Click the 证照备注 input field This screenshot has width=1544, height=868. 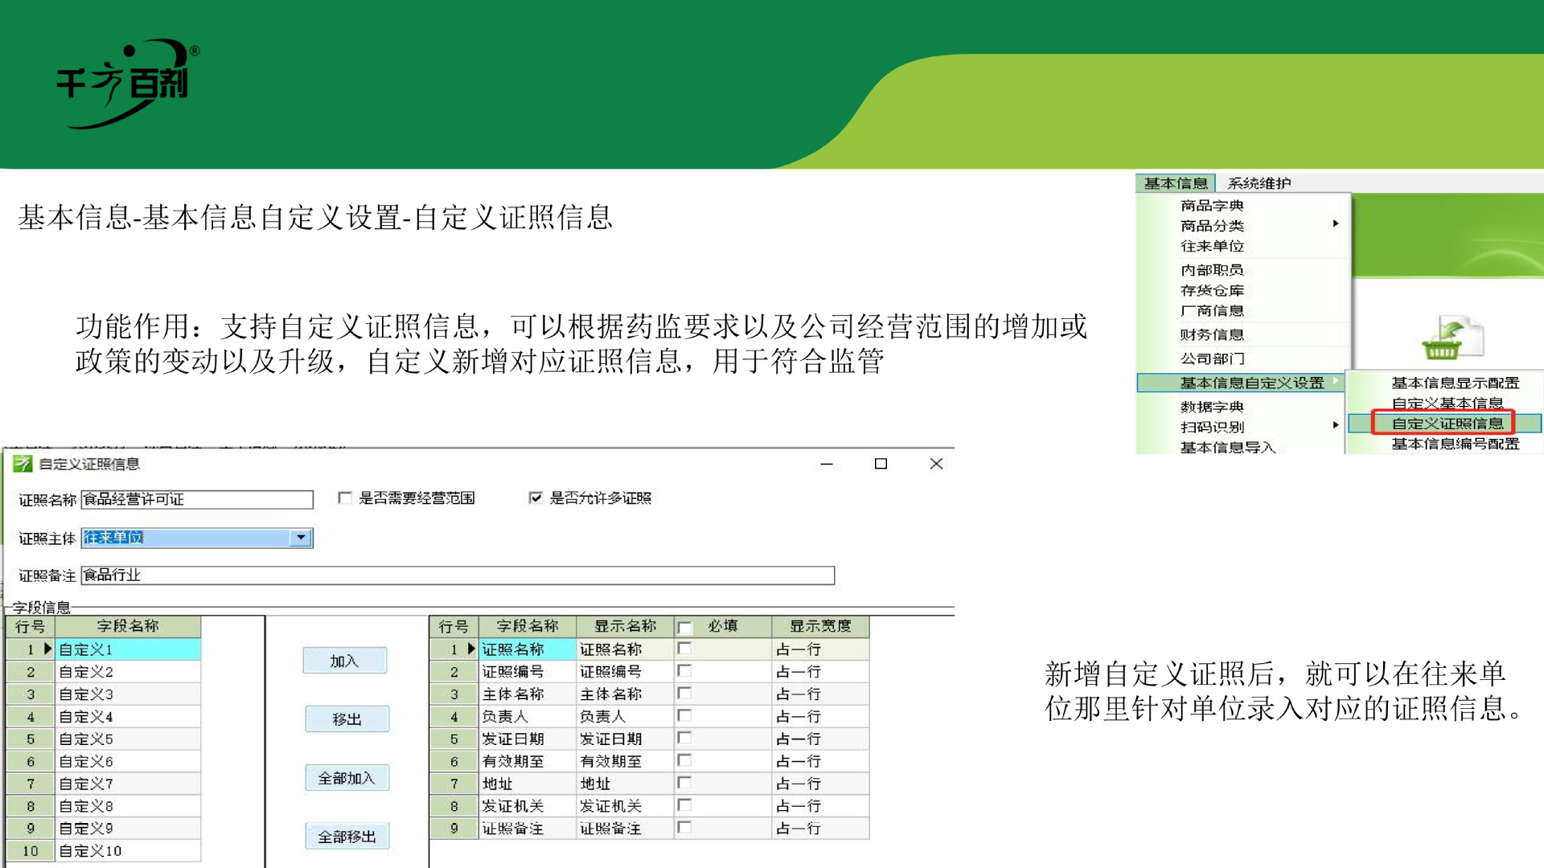458,575
